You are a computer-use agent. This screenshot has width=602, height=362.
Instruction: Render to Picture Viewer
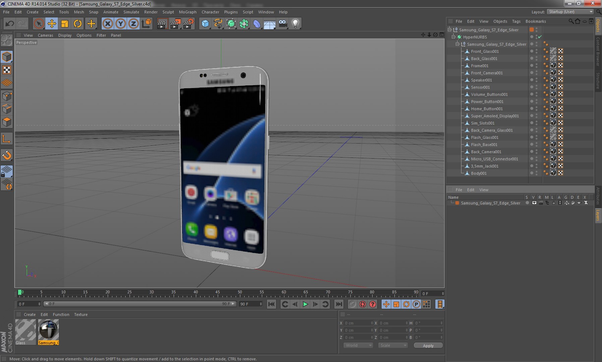coord(175,23)
